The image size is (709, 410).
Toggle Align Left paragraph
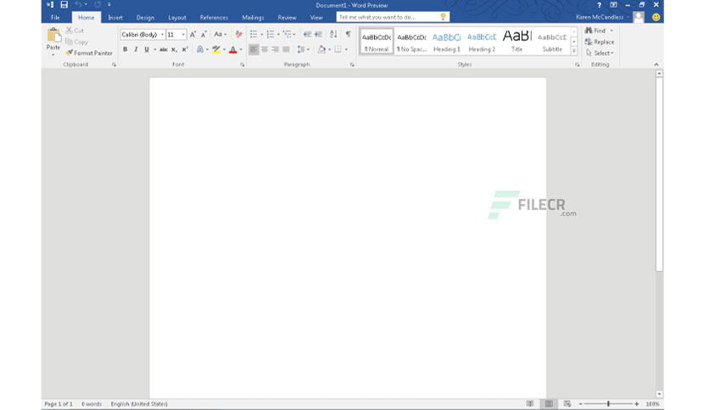[254, 50]
